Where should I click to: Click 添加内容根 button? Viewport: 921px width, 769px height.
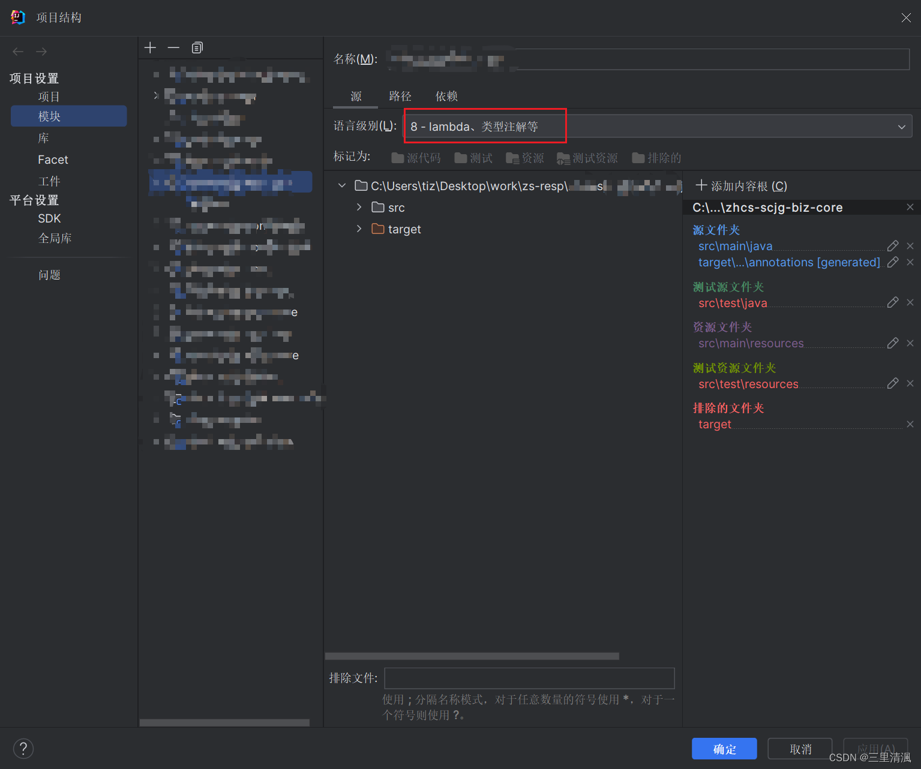(x=741, y=186)
